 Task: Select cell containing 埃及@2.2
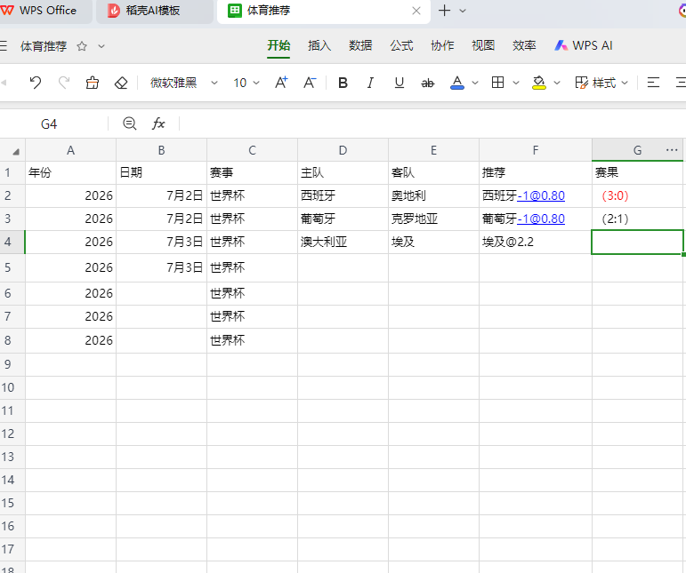(x=536, y=242)
